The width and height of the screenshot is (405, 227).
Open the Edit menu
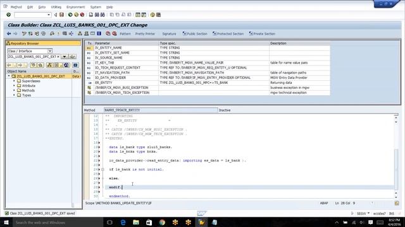pos(30,7)
